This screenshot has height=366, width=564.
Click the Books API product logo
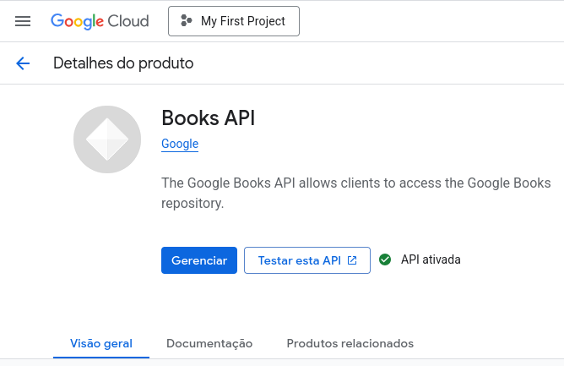107,139
